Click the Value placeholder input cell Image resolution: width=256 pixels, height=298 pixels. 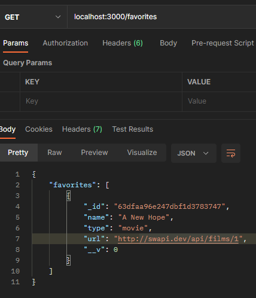[219, 101]
